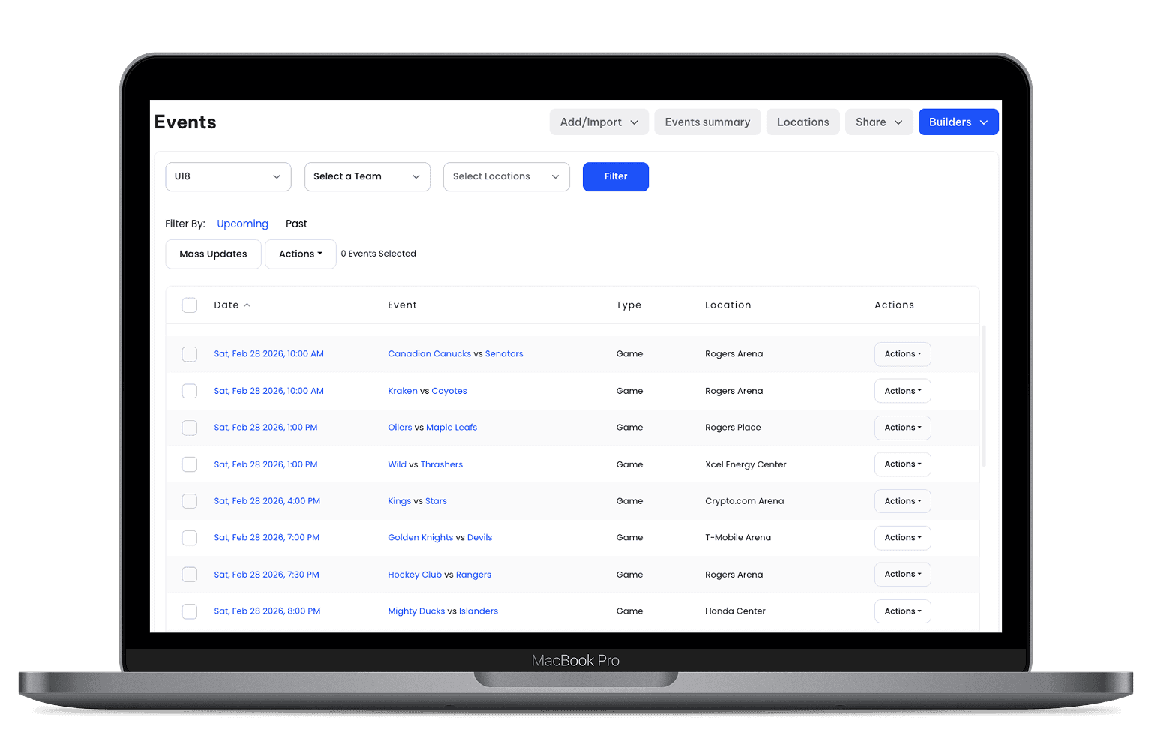Screen dimensions: 1152x733
Task: Click Rogers Place location cell
Action: click(733, 428)
